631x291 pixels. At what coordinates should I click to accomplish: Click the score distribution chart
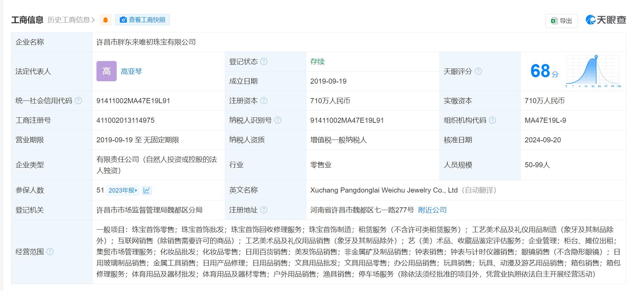[x=593, y=71]
